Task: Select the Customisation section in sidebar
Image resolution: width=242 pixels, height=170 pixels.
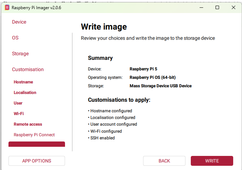Action: 28,69
